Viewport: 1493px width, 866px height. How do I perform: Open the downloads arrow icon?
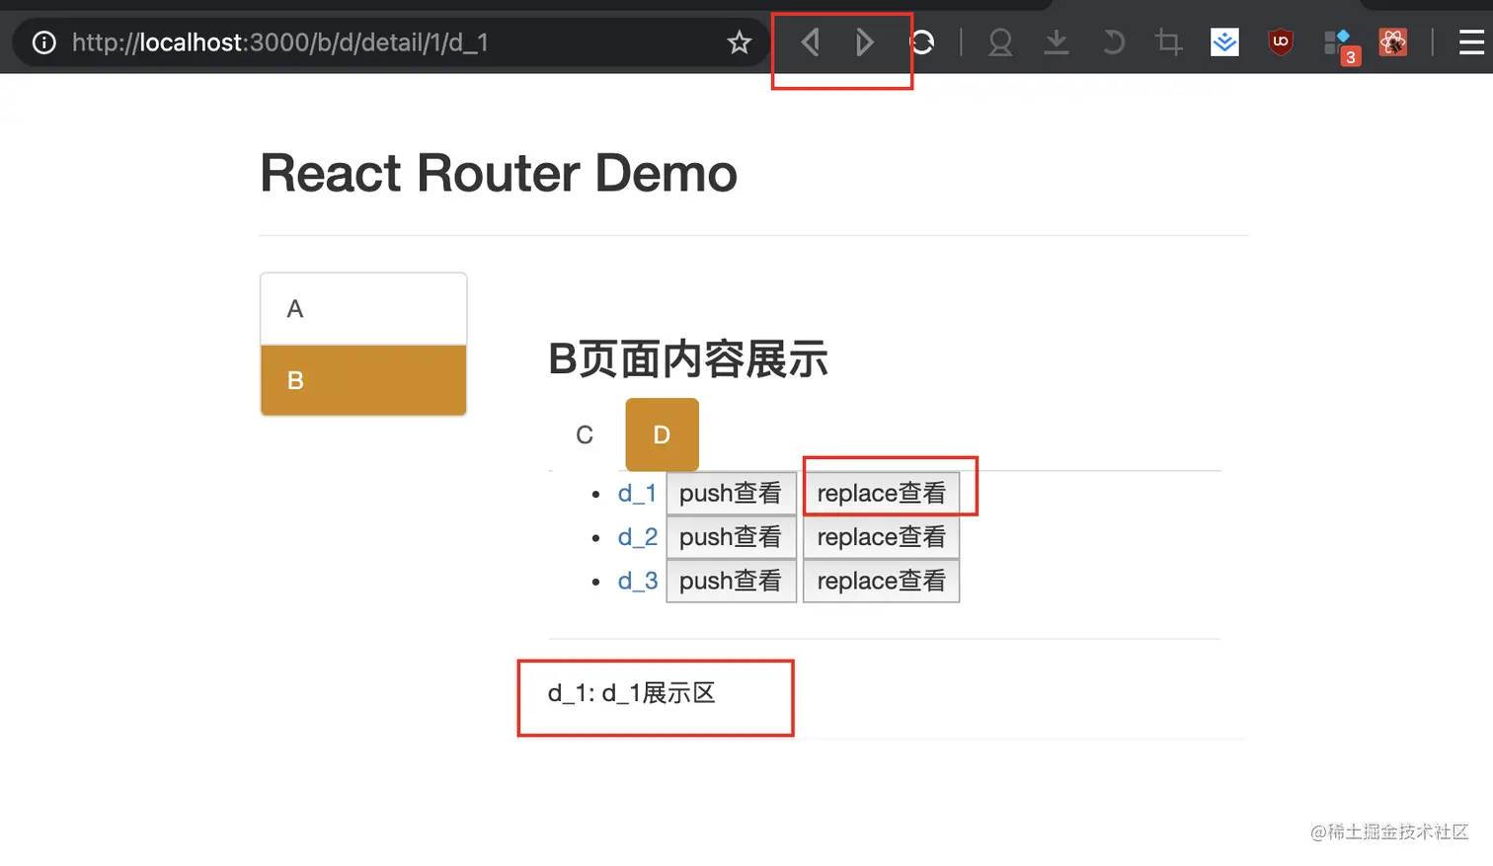[1057, 42]
